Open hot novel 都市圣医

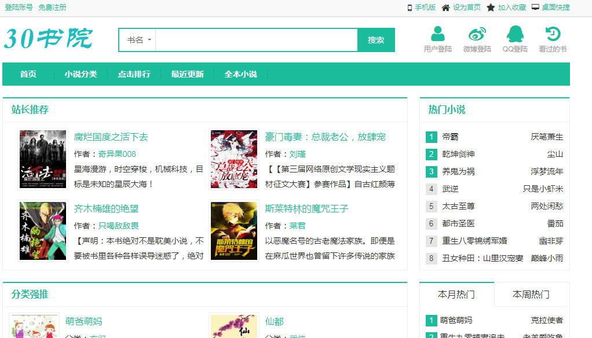coord(458,223)
